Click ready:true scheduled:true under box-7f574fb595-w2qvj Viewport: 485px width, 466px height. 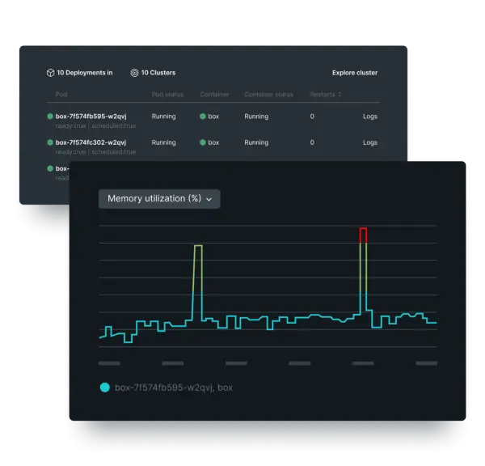[x=95, y=126]
